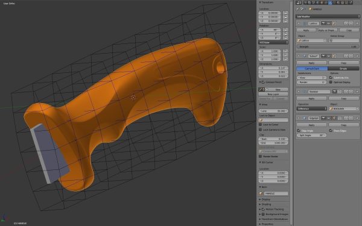Screen dimensions: 362x226
Task: Lock the Location X axis
Action: click(285, 13)
